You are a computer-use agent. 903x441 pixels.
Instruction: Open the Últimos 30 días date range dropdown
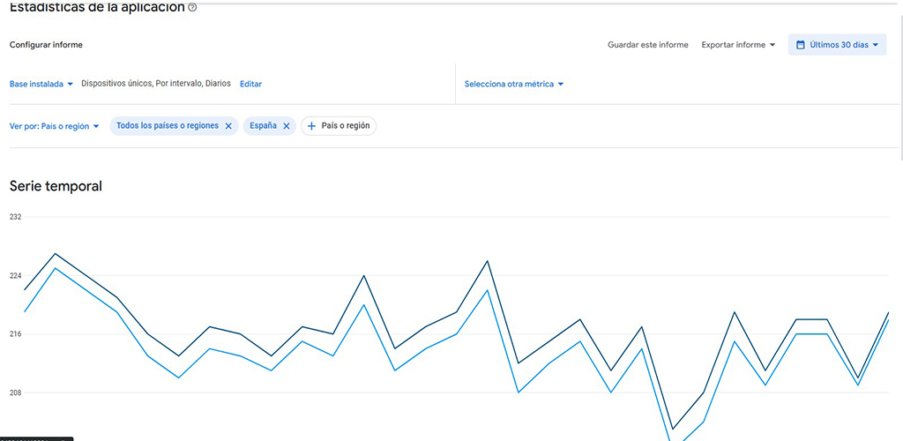(x=838, y=45)
